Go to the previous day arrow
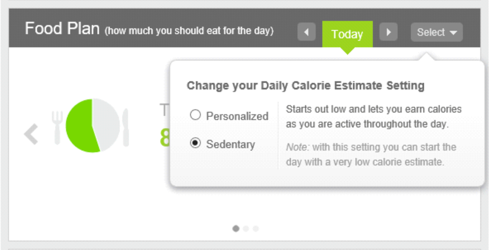 click(x=306, y=32)
